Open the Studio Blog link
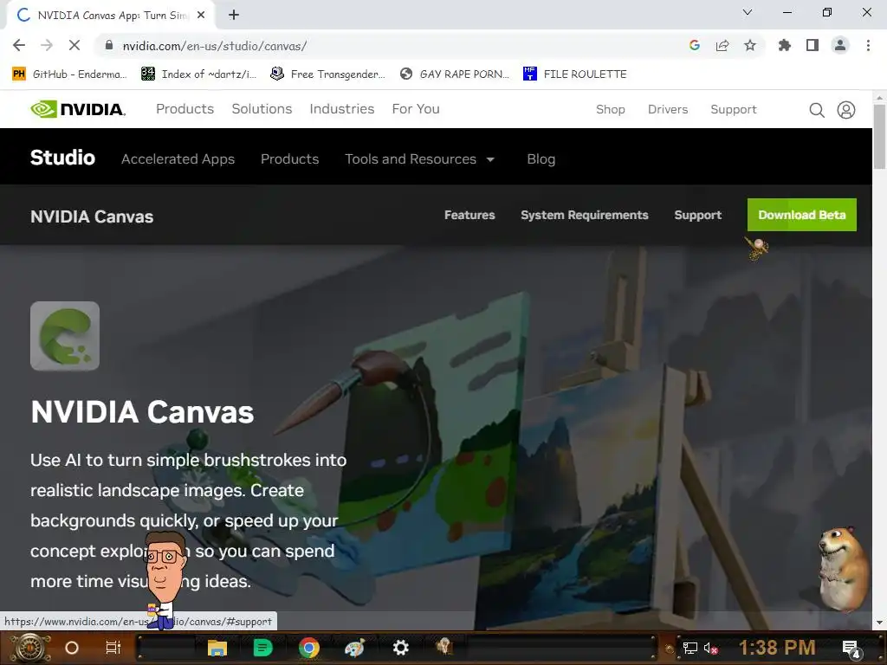 click(x=541, y=159)
